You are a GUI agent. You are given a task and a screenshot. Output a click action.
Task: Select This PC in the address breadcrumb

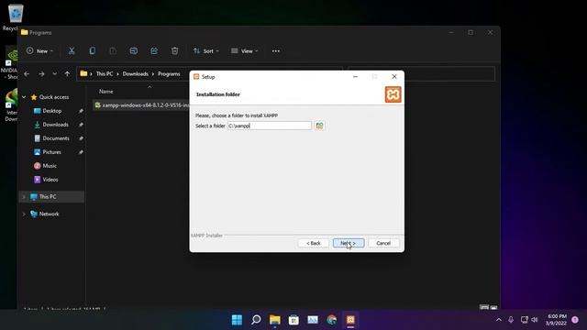point(105,74)
